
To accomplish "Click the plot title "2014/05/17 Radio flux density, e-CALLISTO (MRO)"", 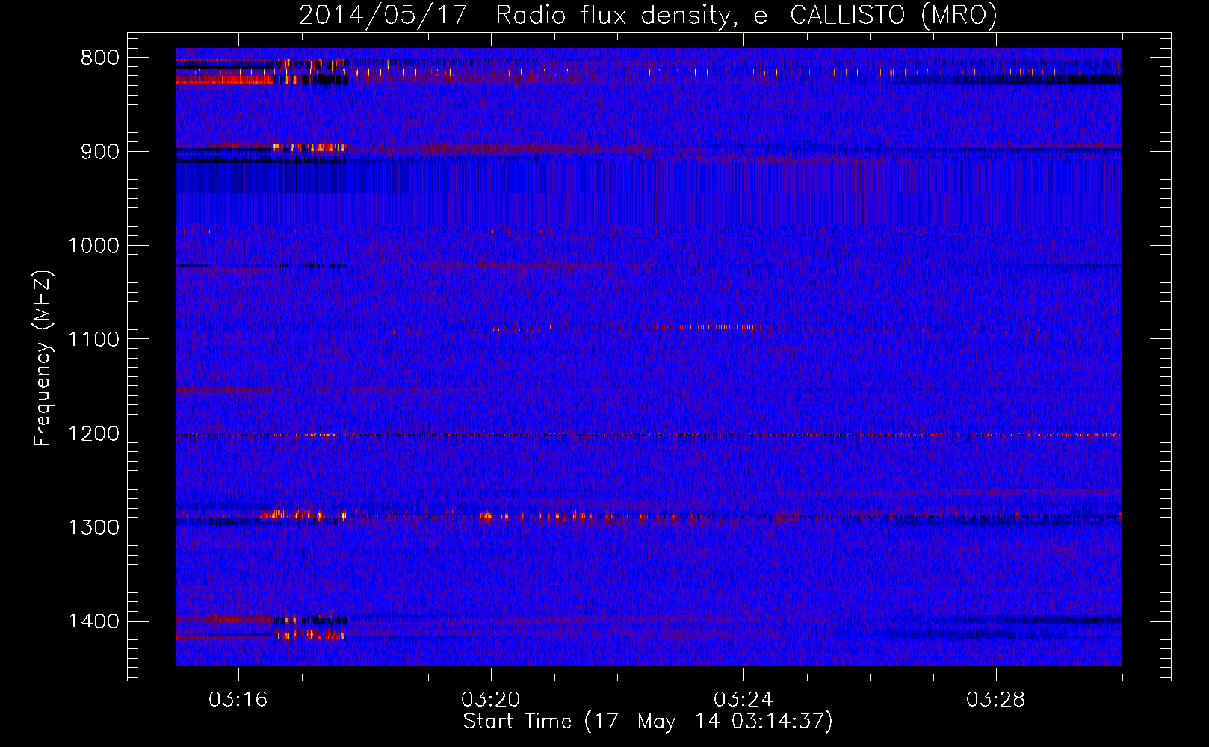I will [648, 15].
